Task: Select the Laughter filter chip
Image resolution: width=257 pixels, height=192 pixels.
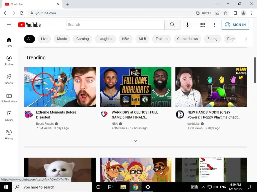Action: (x=105, y=39)
